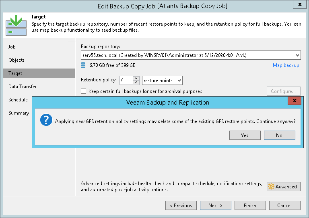Go to the Schedule wizard step

click(x=18, y=100)
